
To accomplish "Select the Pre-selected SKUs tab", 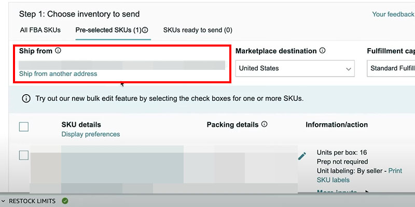I will pyautogui.click(x=108, y=30).
